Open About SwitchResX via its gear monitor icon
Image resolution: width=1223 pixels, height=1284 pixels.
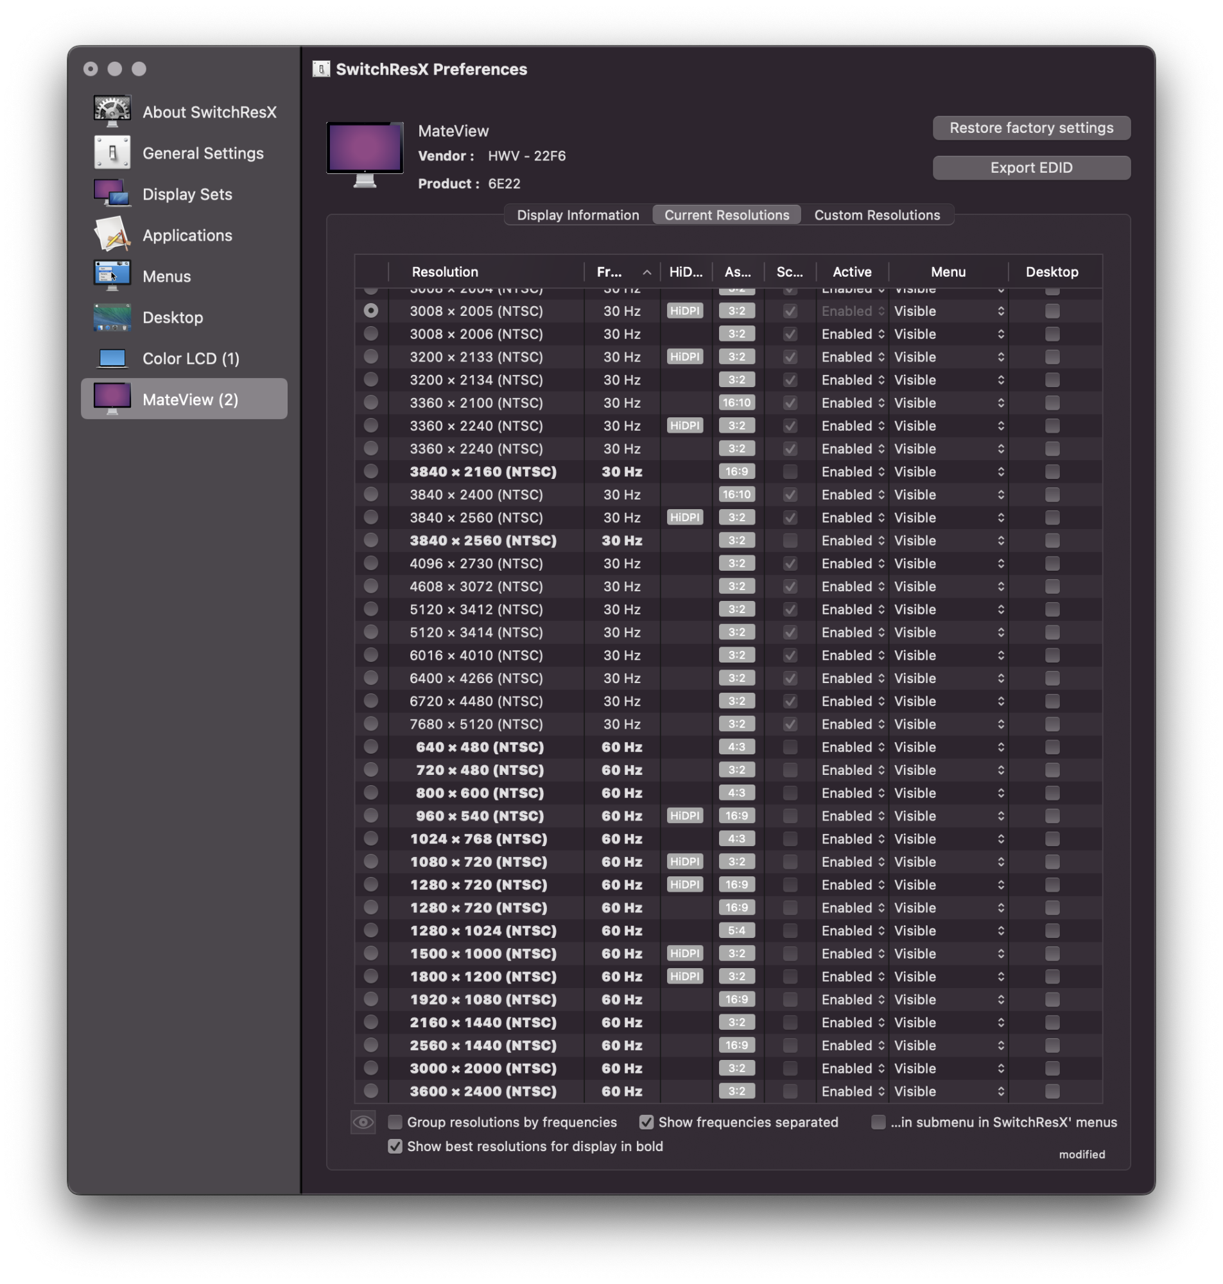112,112
